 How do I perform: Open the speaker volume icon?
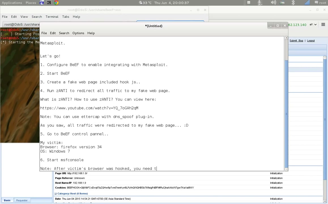pyautogui.click(x=273, y=3)
